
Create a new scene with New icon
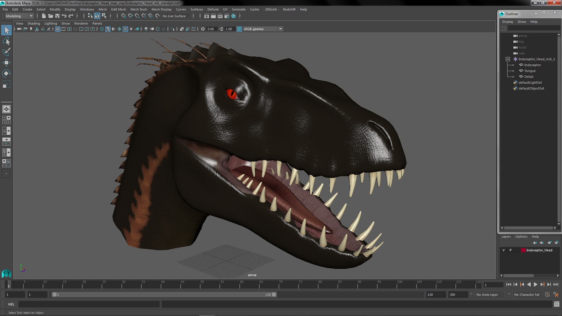(44, 16)
